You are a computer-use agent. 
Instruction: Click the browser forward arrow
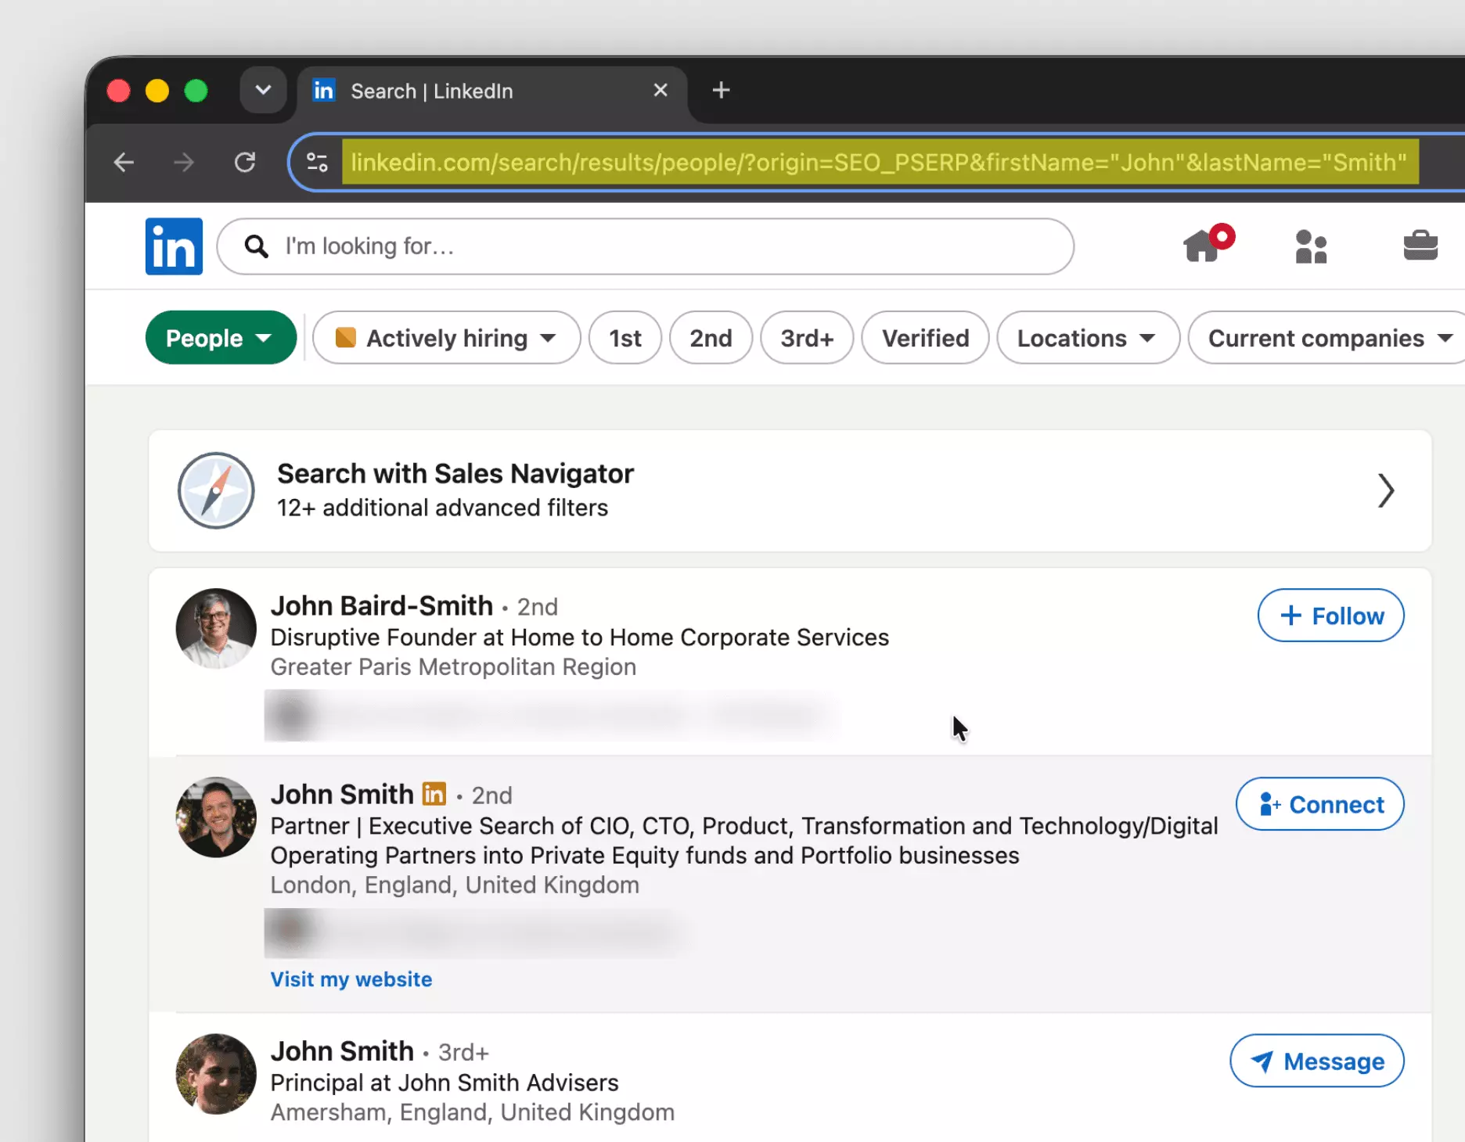click(184, 163)
